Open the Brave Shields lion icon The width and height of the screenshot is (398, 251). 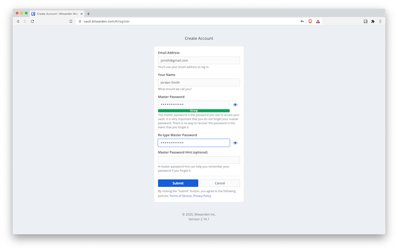[x=310, y=21]
